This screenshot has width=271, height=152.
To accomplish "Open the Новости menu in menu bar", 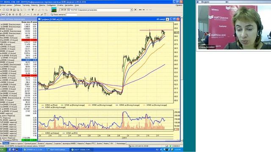I will (34, 5).
